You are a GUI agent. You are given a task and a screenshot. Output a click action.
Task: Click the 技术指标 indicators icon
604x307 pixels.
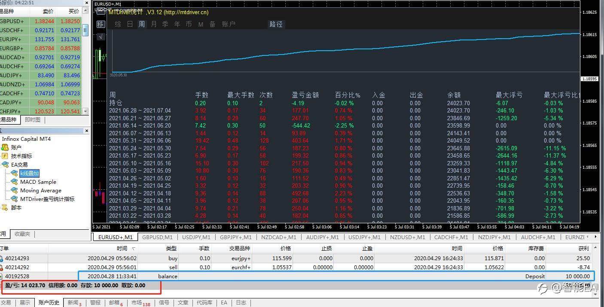[x=5, y=156]
